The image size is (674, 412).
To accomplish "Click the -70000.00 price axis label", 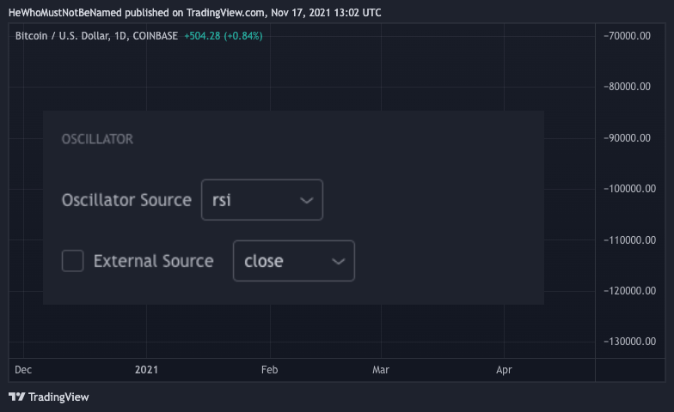I will pos(628,36).
